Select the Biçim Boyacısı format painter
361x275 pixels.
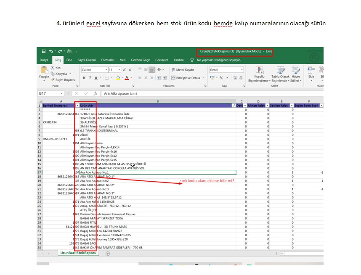coord(63,80)
